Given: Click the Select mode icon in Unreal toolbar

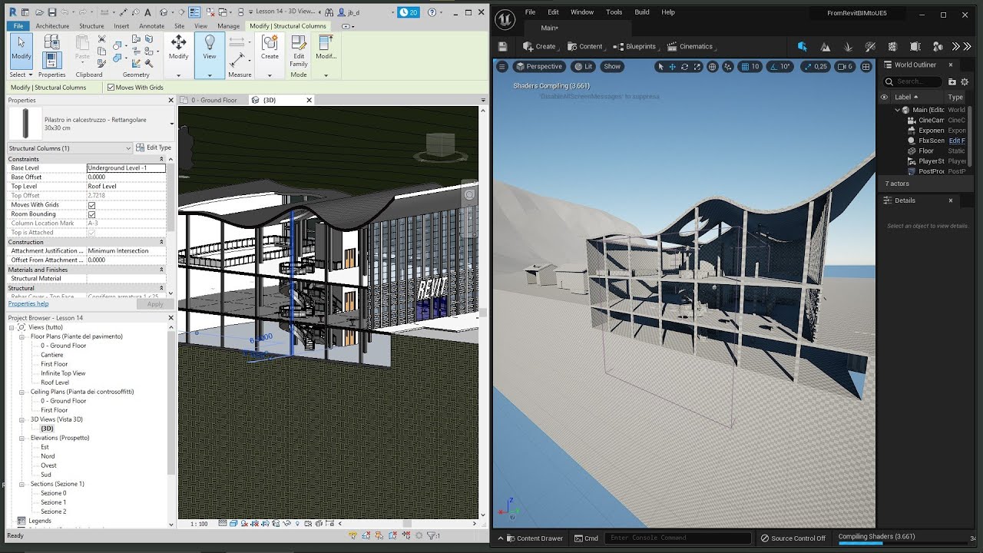Looking at the screenshot, I should pyautogui.click(x=803, y=46).
